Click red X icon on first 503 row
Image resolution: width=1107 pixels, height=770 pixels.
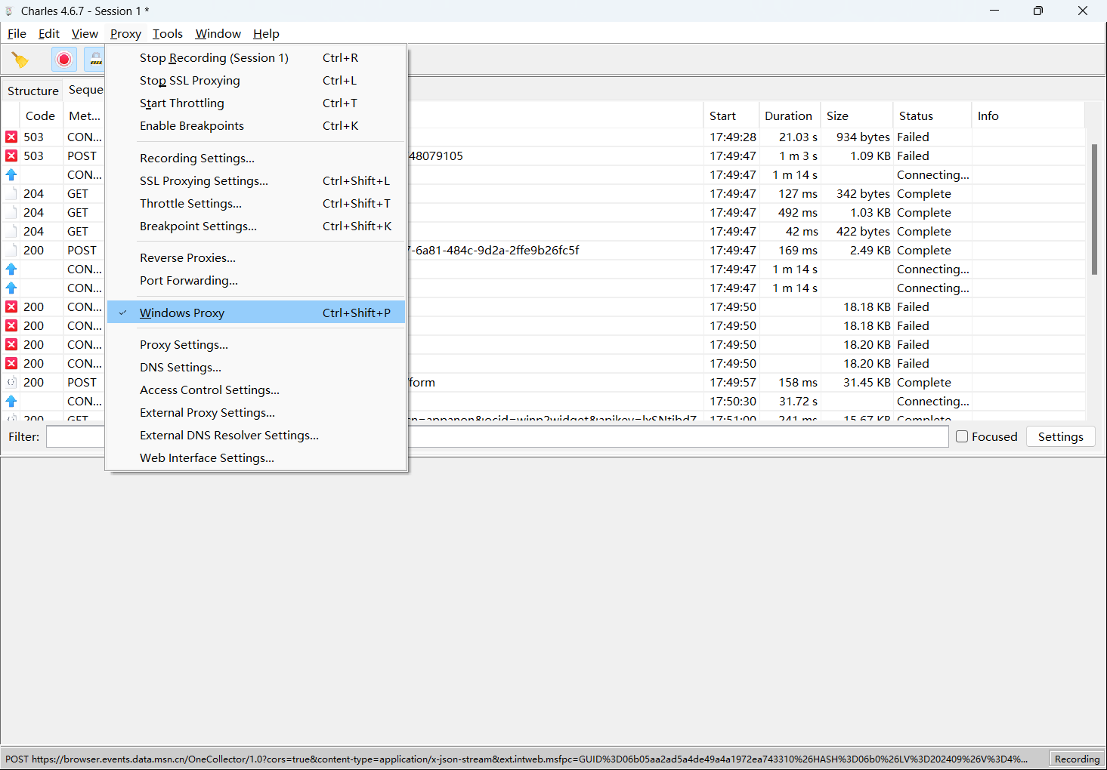pyautogui.click(x=11, y=137)
